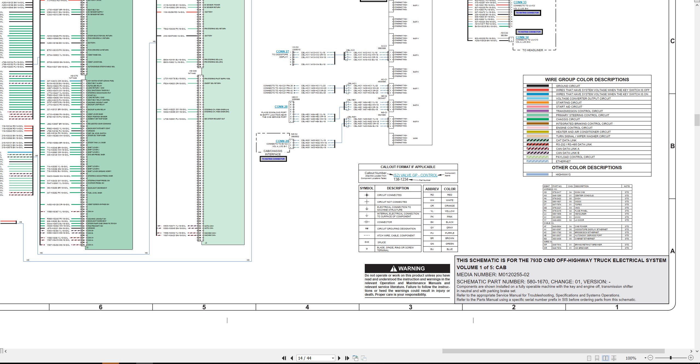Click the PAYLOAD CONTROL CIRCUIT legend entry
700x364 pixels.
tap(587, 157)
